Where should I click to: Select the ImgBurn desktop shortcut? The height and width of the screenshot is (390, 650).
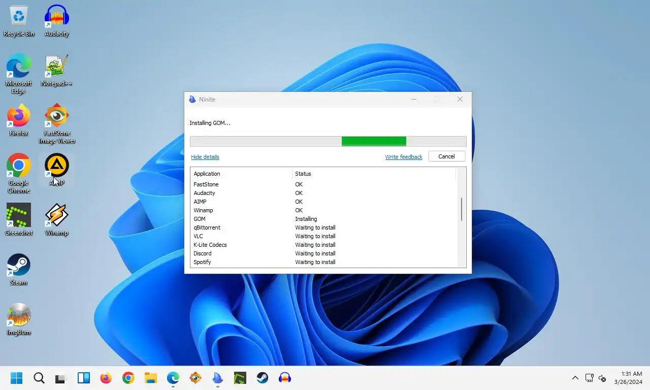pos(19,319)
